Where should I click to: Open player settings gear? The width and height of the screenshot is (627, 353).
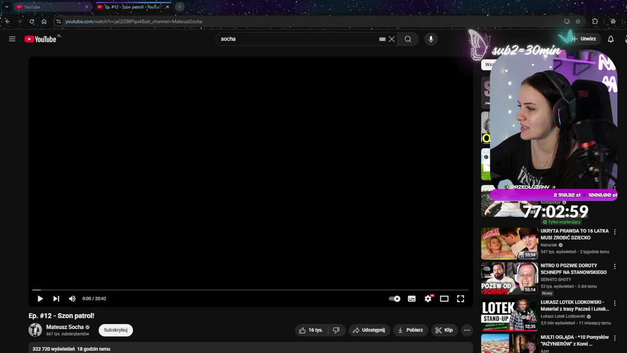pos(429,299)
